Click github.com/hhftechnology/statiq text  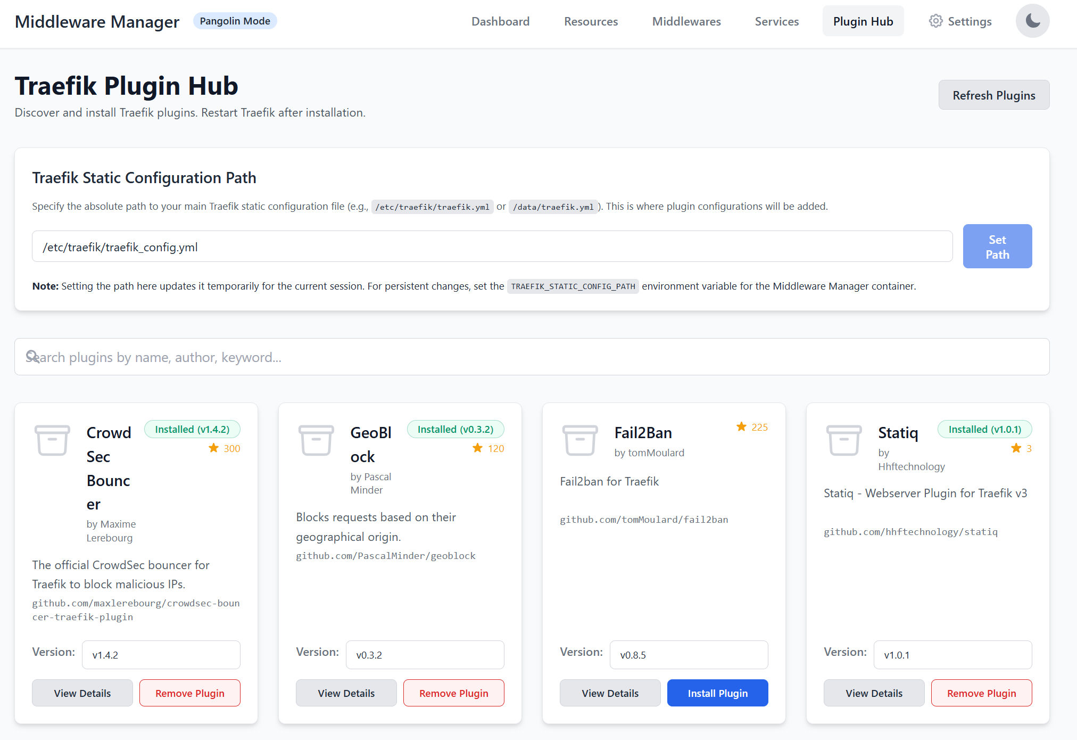pyautogui.click(x=910, y=532)
